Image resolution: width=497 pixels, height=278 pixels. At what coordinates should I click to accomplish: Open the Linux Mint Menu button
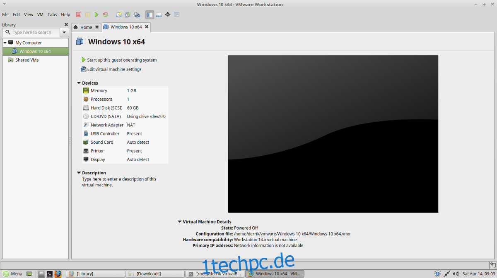click(x=12, y=273)
